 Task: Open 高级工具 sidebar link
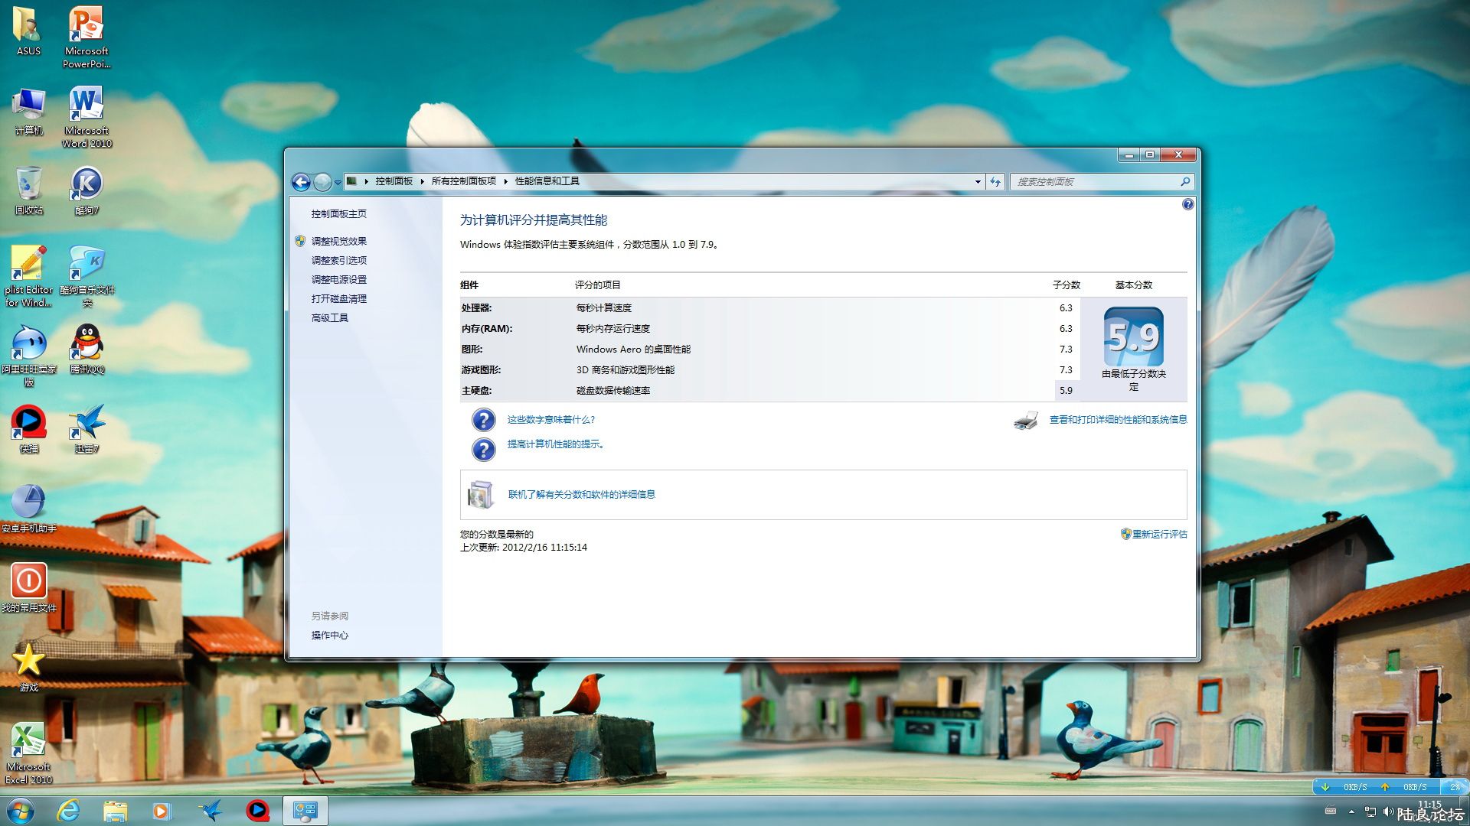(329, 318)
